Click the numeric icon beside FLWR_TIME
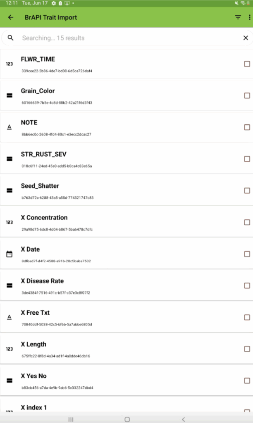This screenshot has width=253, height=423. 9,64
